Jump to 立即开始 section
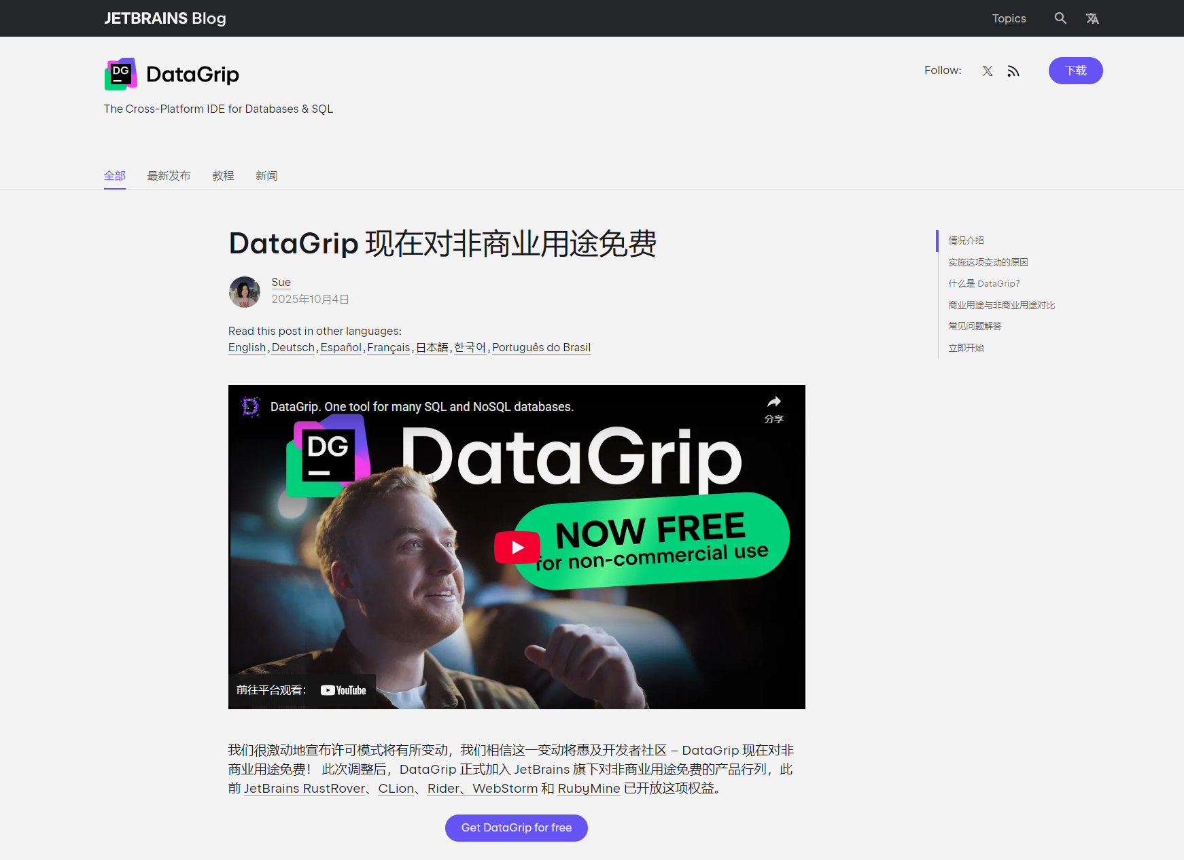This screenshot has height=860, width=1184. (966, 348)
